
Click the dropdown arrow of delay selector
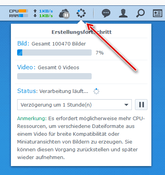pos(126,105)
